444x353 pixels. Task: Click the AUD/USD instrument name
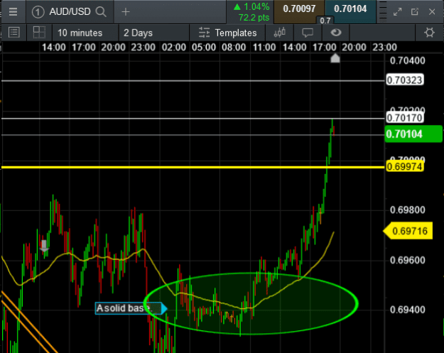[70, 11]
